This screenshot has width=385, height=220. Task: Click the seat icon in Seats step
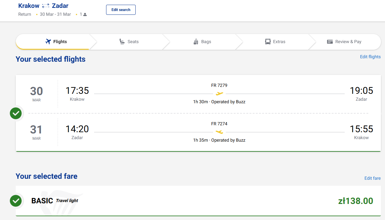[122, 42]
